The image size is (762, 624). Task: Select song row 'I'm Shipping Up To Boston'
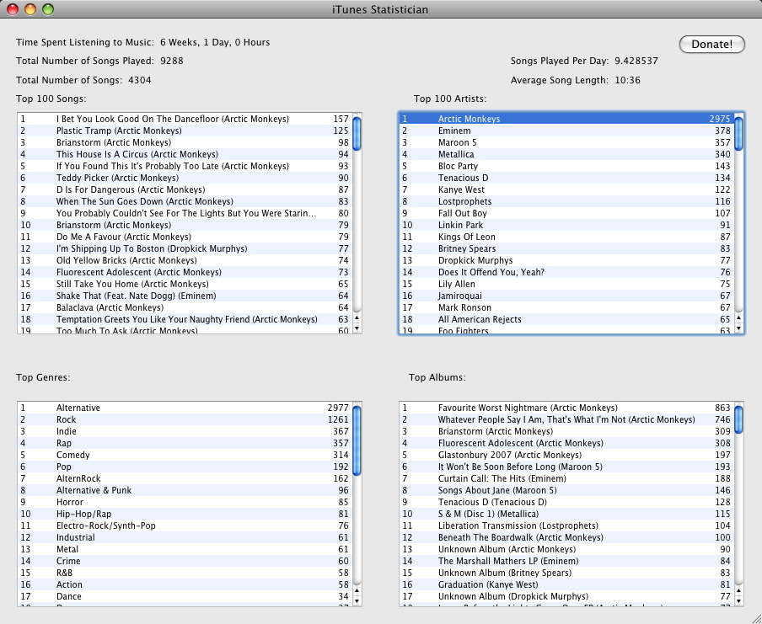(185, 248)
